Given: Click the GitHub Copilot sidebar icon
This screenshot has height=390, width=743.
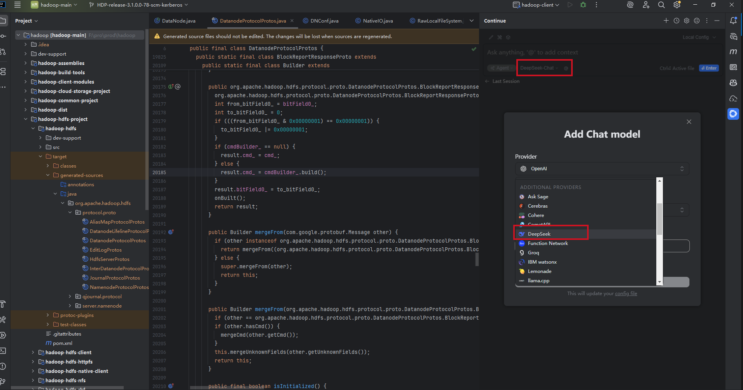Looking at the screenshot, I should [x=733, y=83].
